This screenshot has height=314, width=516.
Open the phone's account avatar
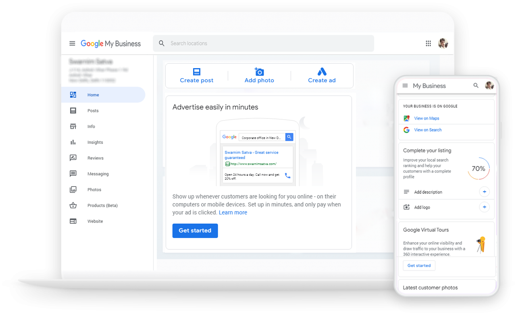(x=489, y=85)
